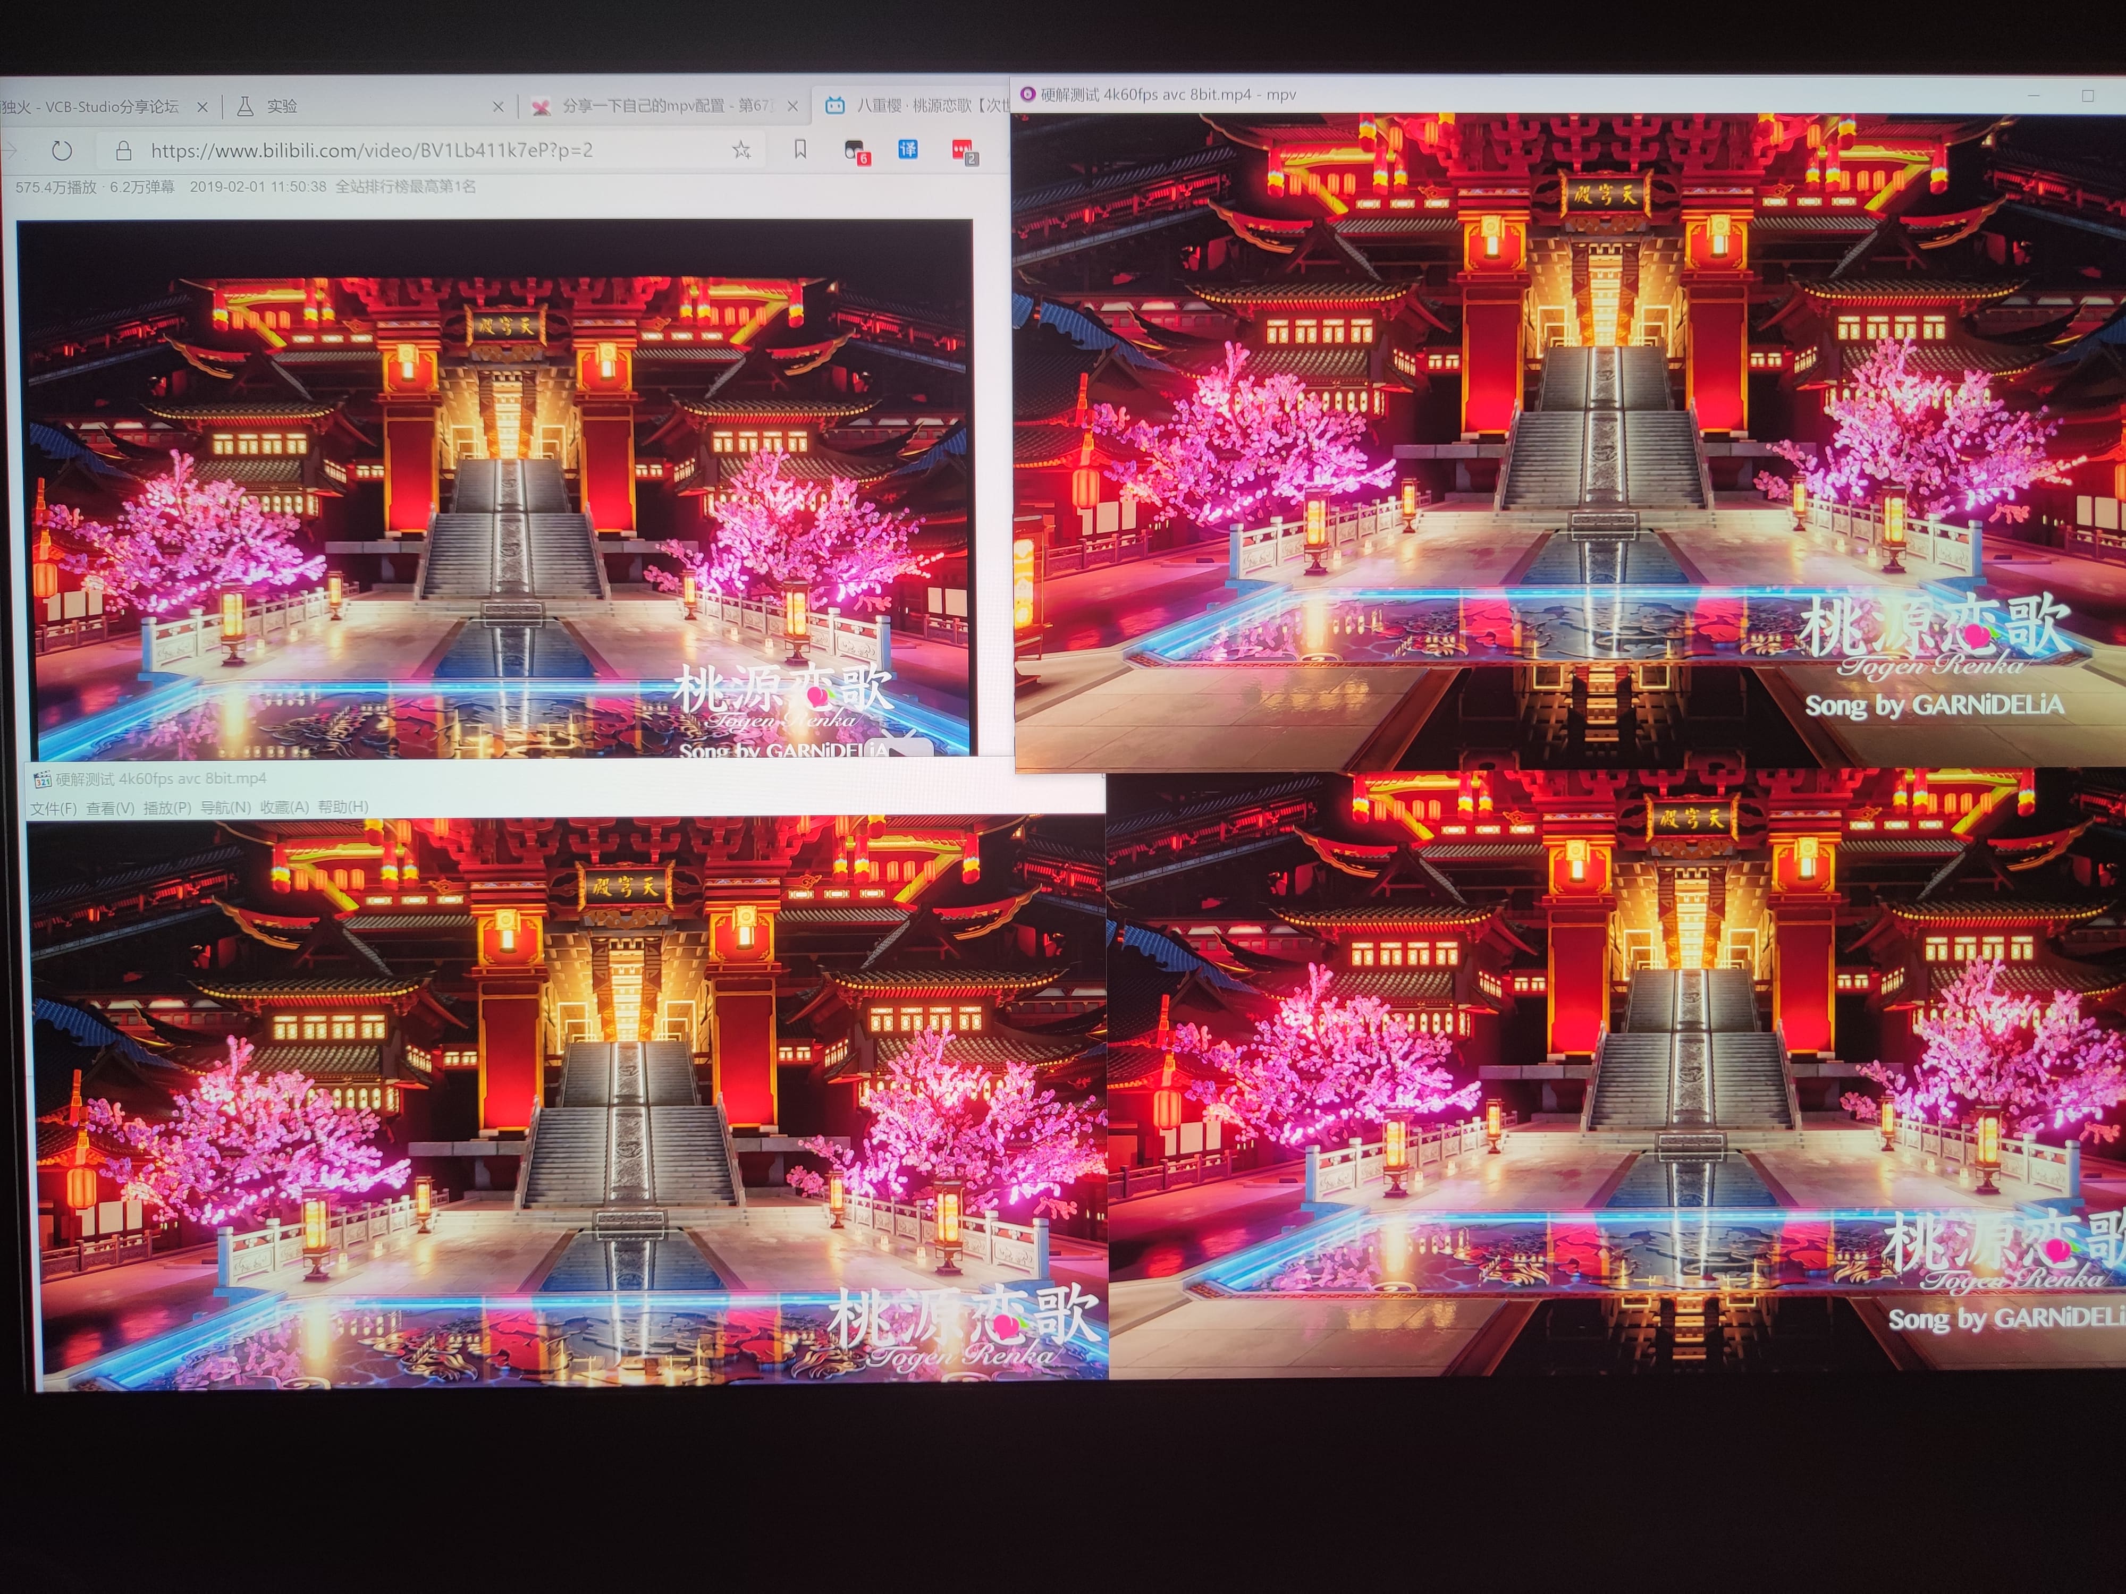
Task: Open the 帮助(H) menu in MPC
Action: [343, 807]
